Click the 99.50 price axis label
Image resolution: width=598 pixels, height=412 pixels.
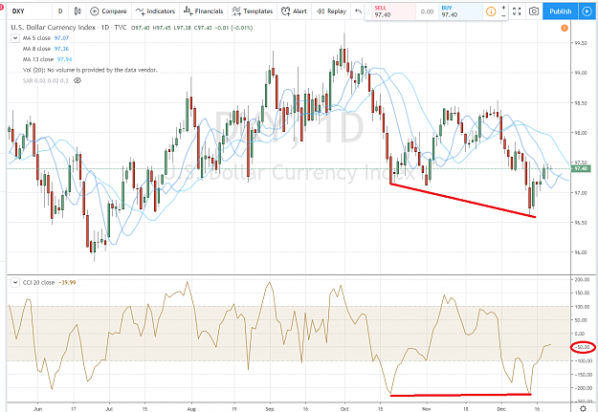(580, 43)
